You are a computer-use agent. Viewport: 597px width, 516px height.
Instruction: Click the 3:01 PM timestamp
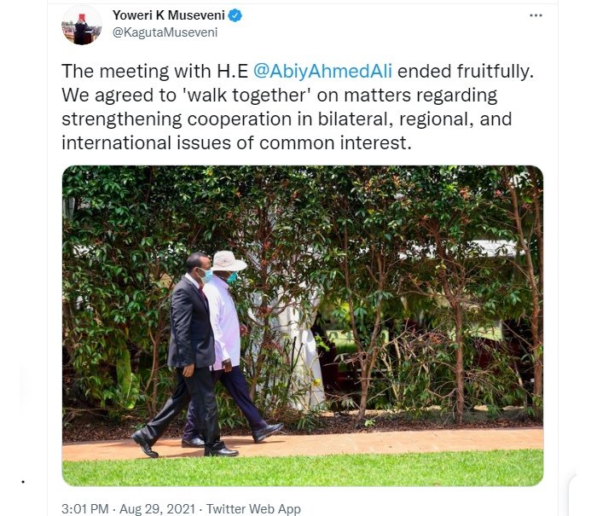pyautogui.click(x=85, y=508)
